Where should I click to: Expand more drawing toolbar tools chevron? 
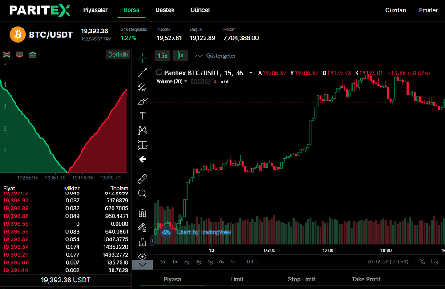[142, 265]
